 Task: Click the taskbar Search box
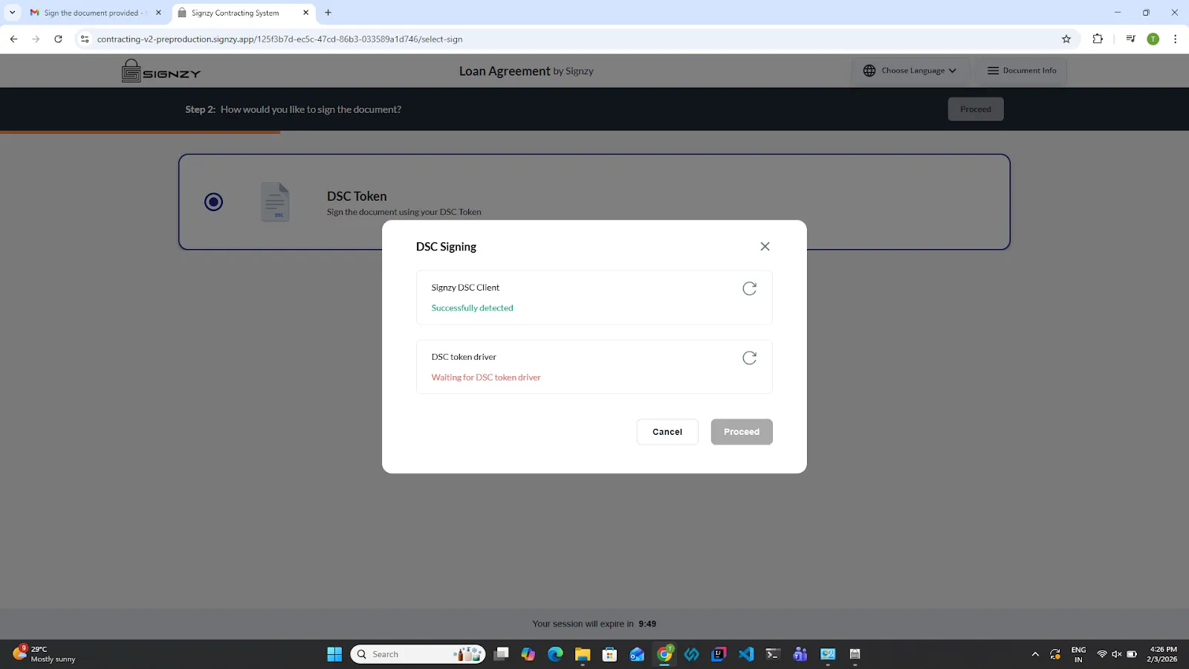418,654
